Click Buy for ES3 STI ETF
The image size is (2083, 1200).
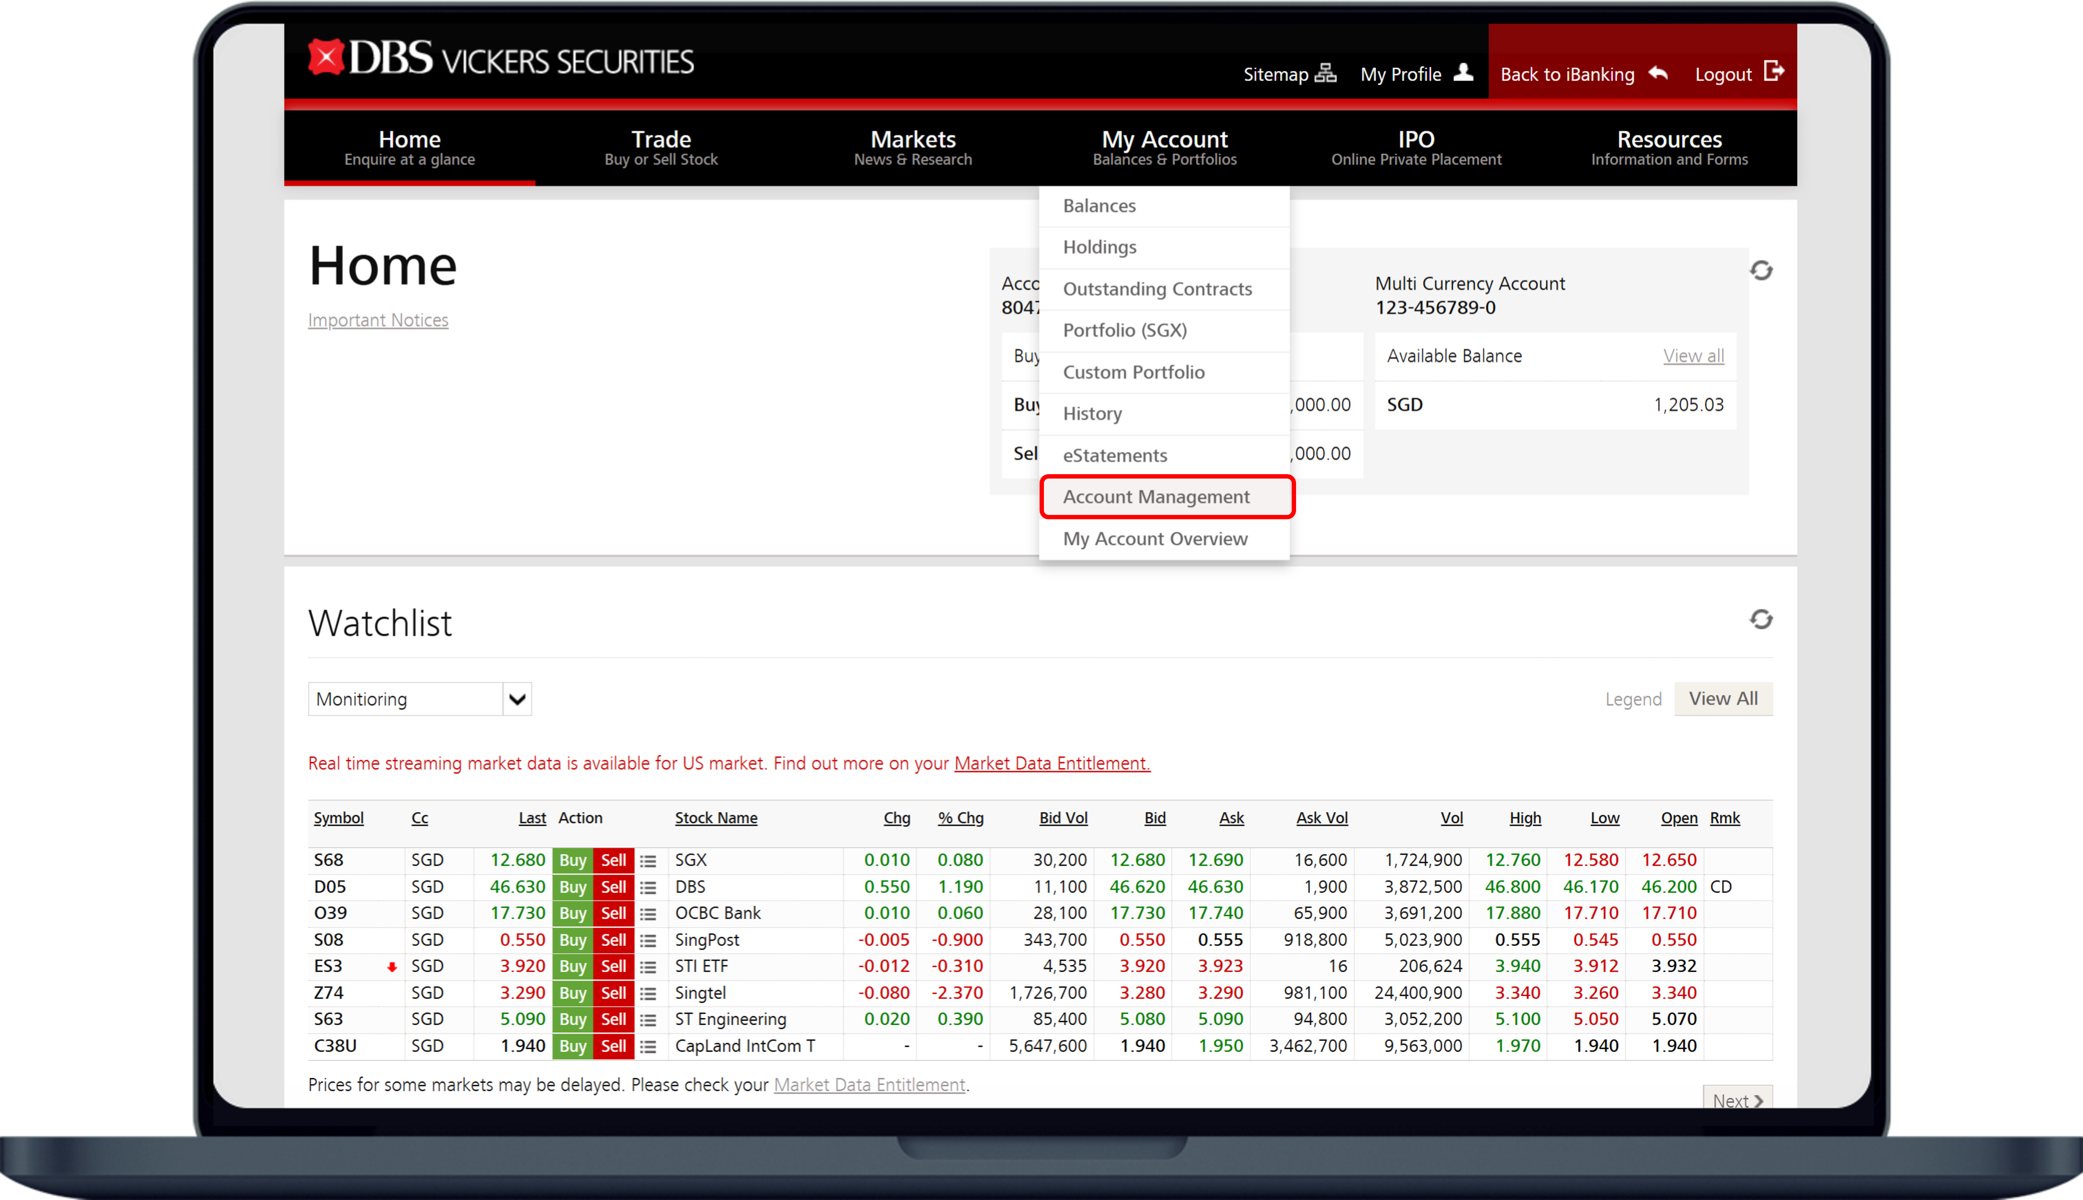[573, 967]
